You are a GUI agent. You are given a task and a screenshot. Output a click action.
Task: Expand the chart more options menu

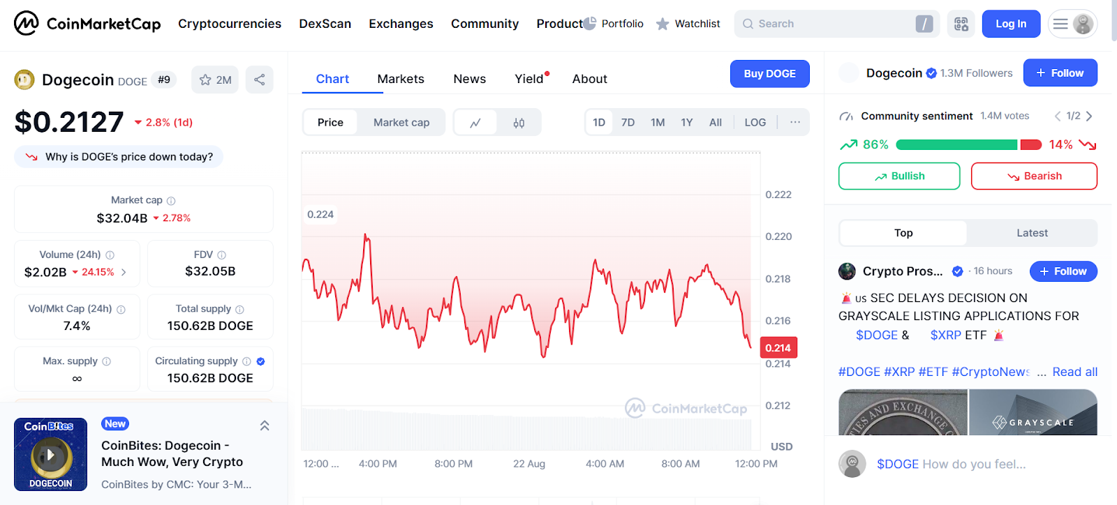[x=794, y=122]
